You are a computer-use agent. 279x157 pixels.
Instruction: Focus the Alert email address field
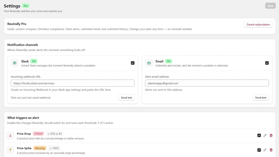(x=207, y=83)
